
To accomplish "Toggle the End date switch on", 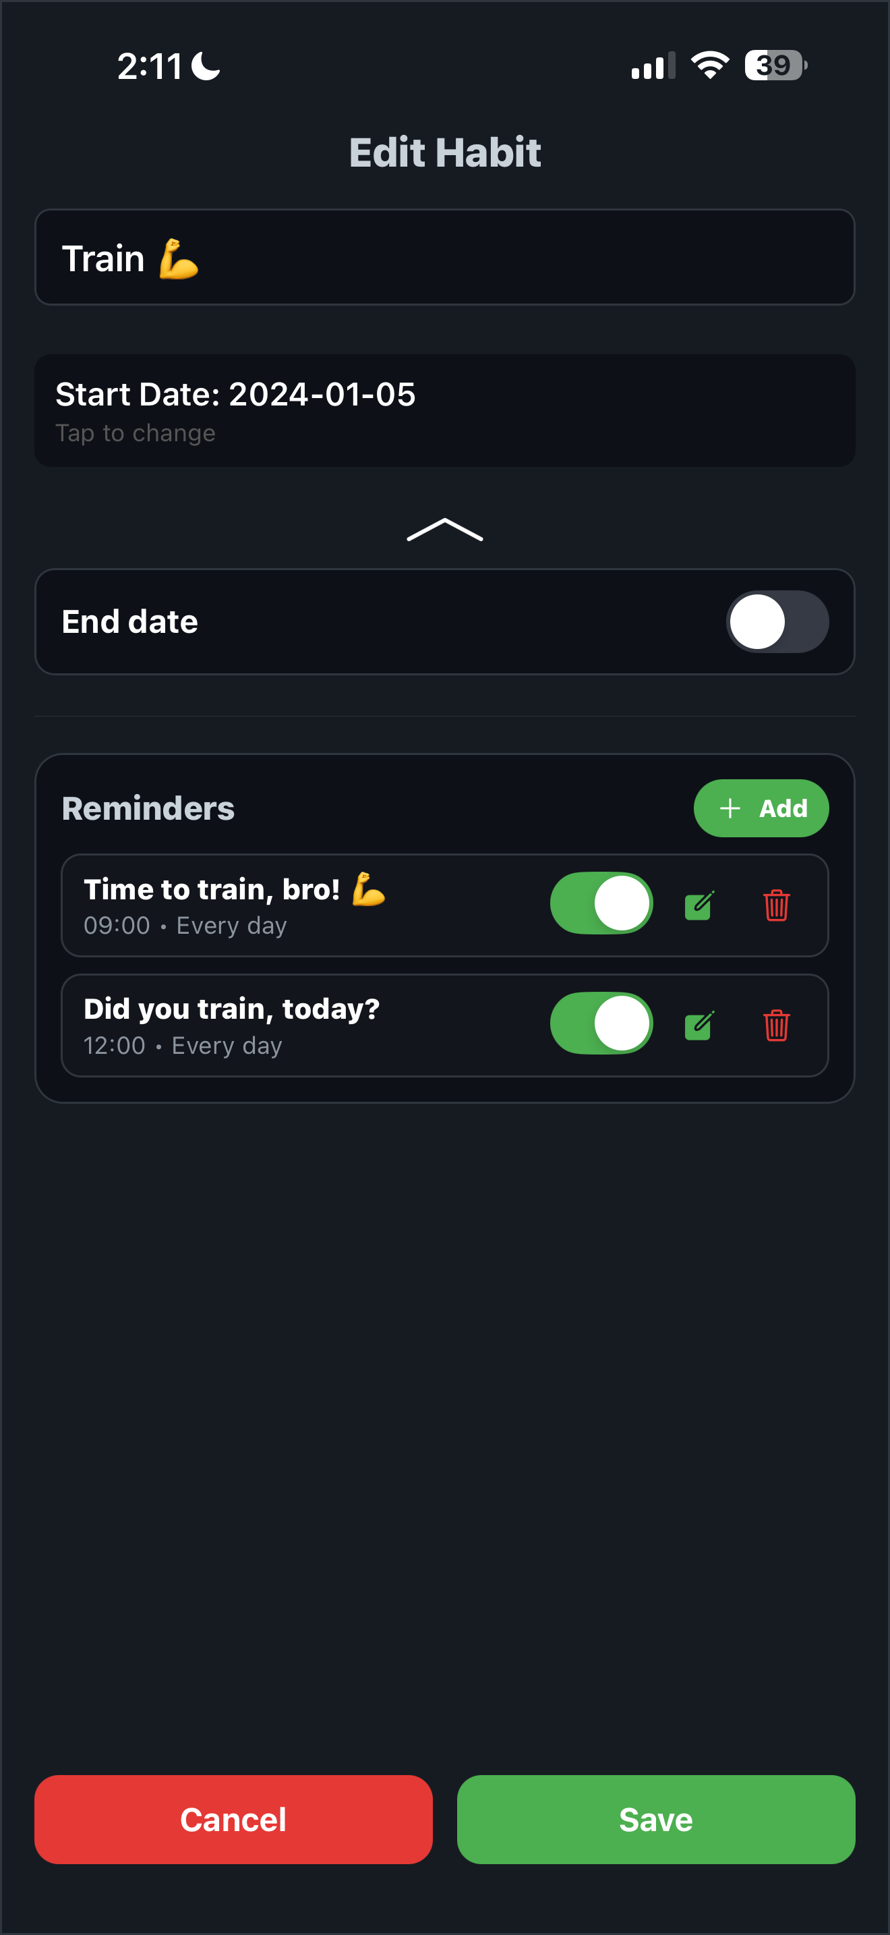I will [x=777, y=621].
